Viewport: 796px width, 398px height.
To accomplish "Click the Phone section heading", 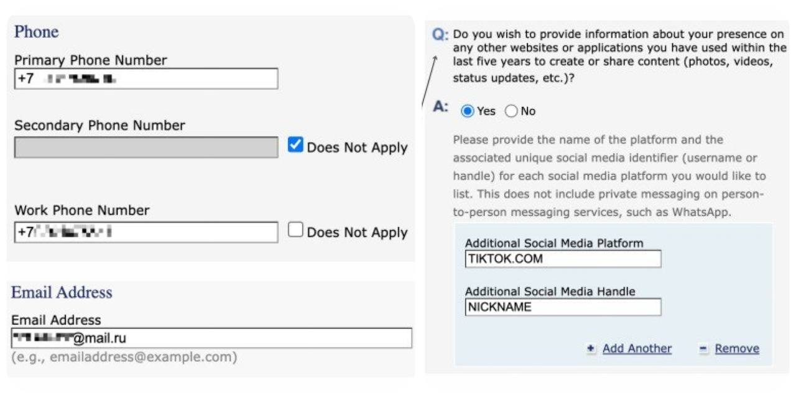I will 36,32.
